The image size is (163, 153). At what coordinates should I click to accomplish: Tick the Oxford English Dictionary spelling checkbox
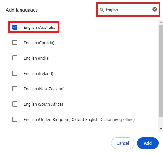click(x=15, y=119)
